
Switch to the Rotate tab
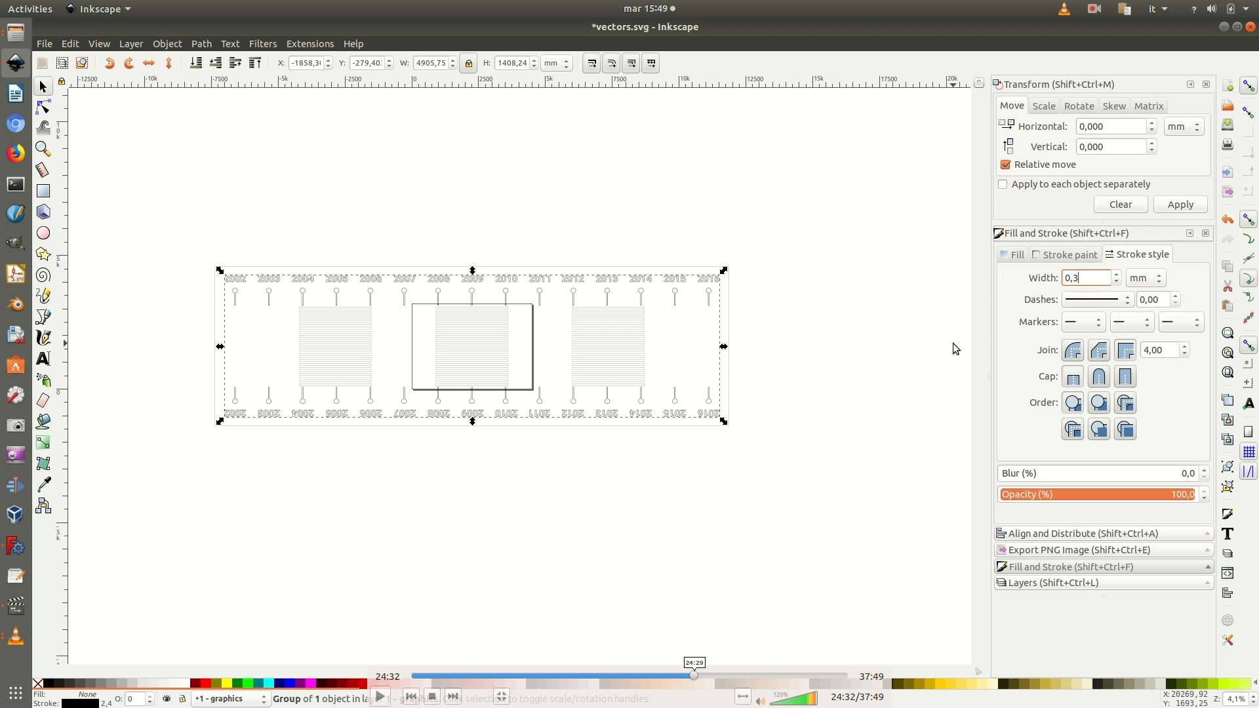(1079, 106)
